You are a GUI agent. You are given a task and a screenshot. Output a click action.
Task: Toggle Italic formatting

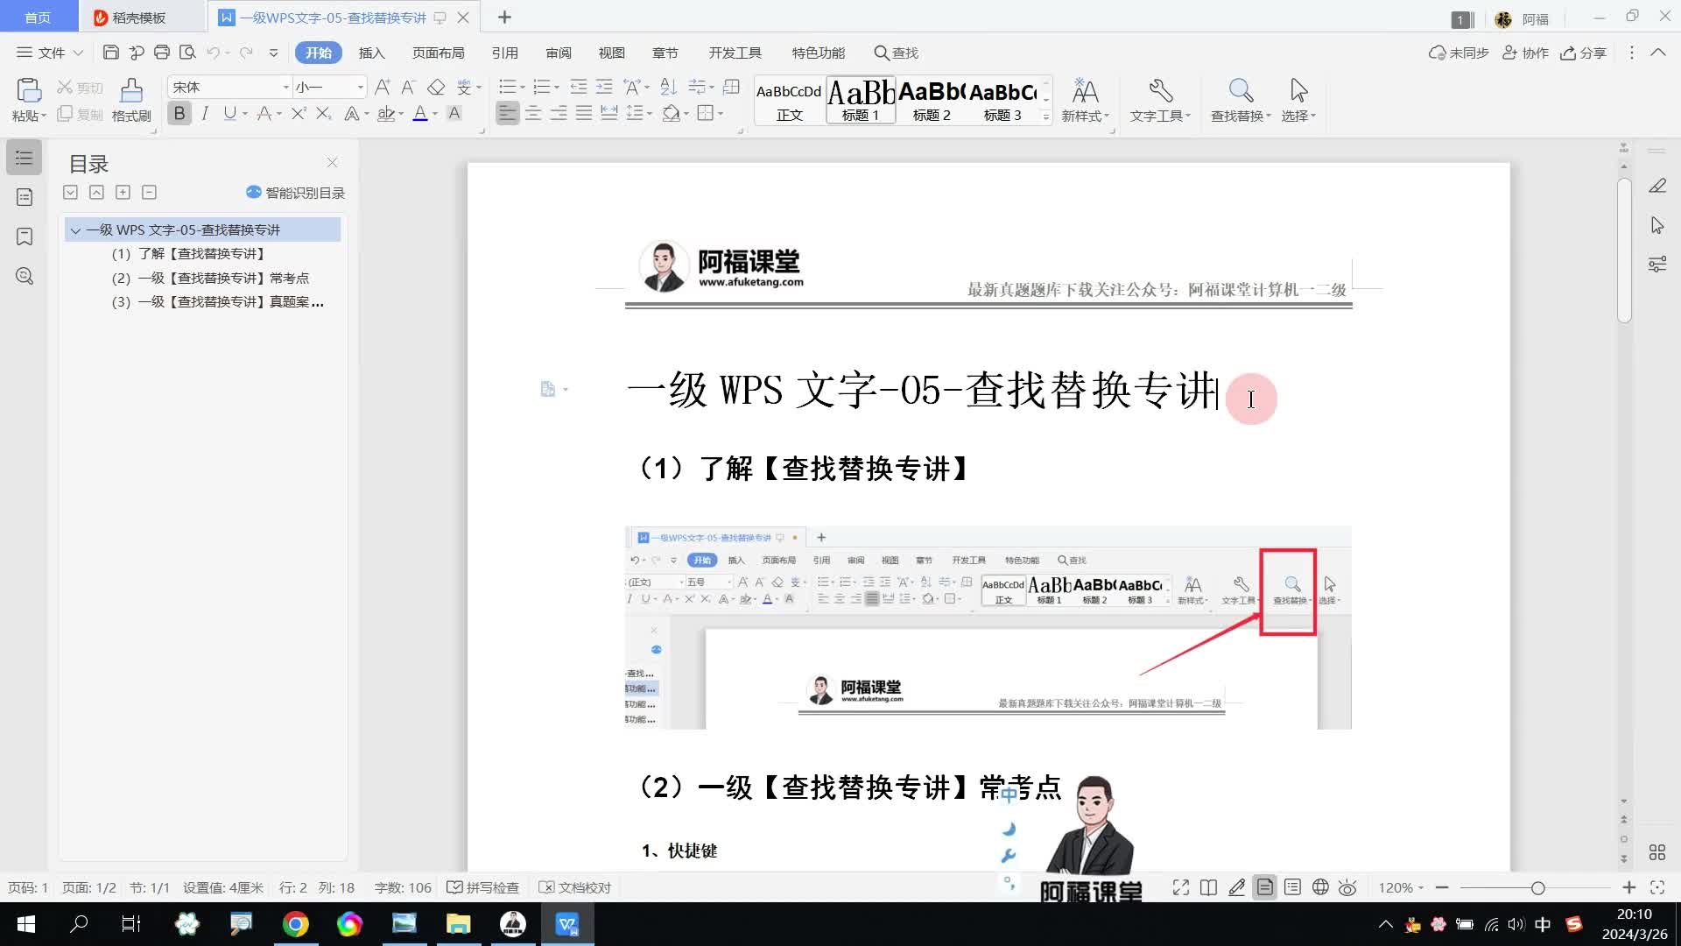point(205,113)
